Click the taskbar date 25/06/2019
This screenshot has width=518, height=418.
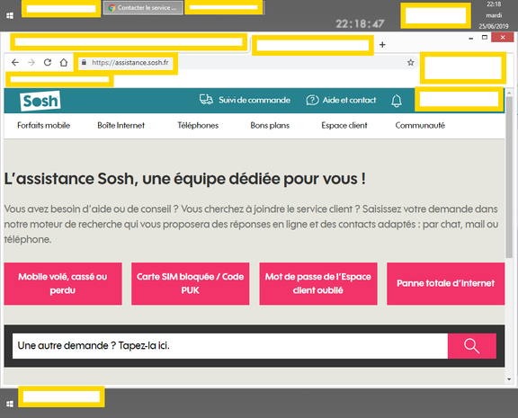point(494,26)
